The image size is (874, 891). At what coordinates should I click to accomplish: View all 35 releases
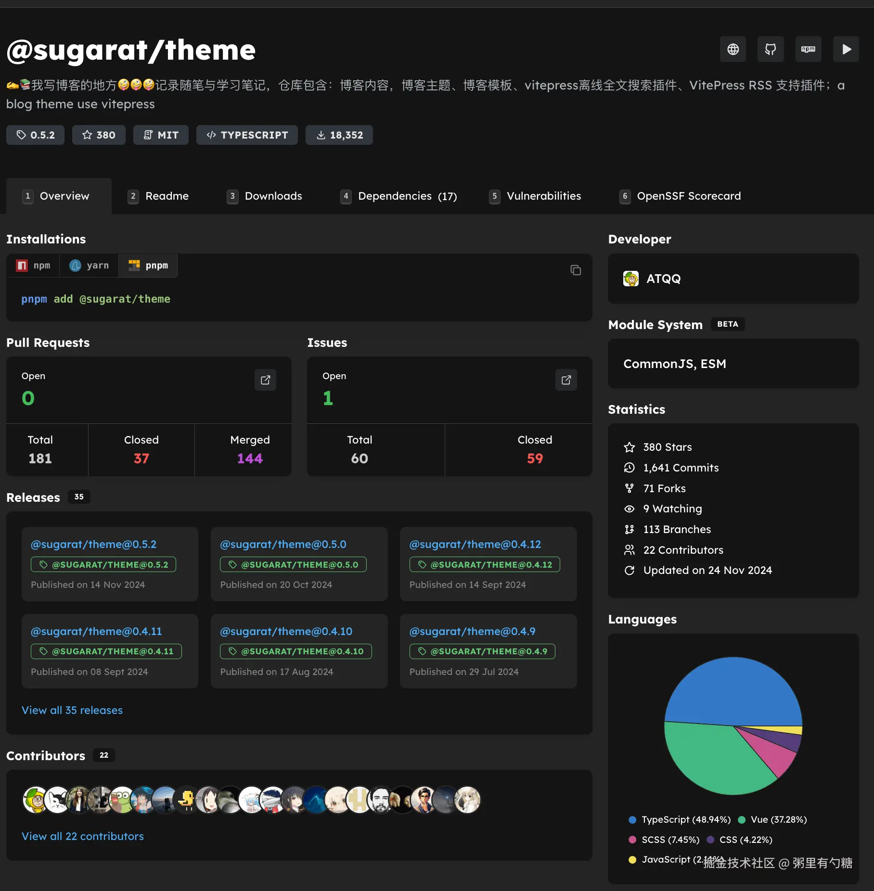click(72, 710)
